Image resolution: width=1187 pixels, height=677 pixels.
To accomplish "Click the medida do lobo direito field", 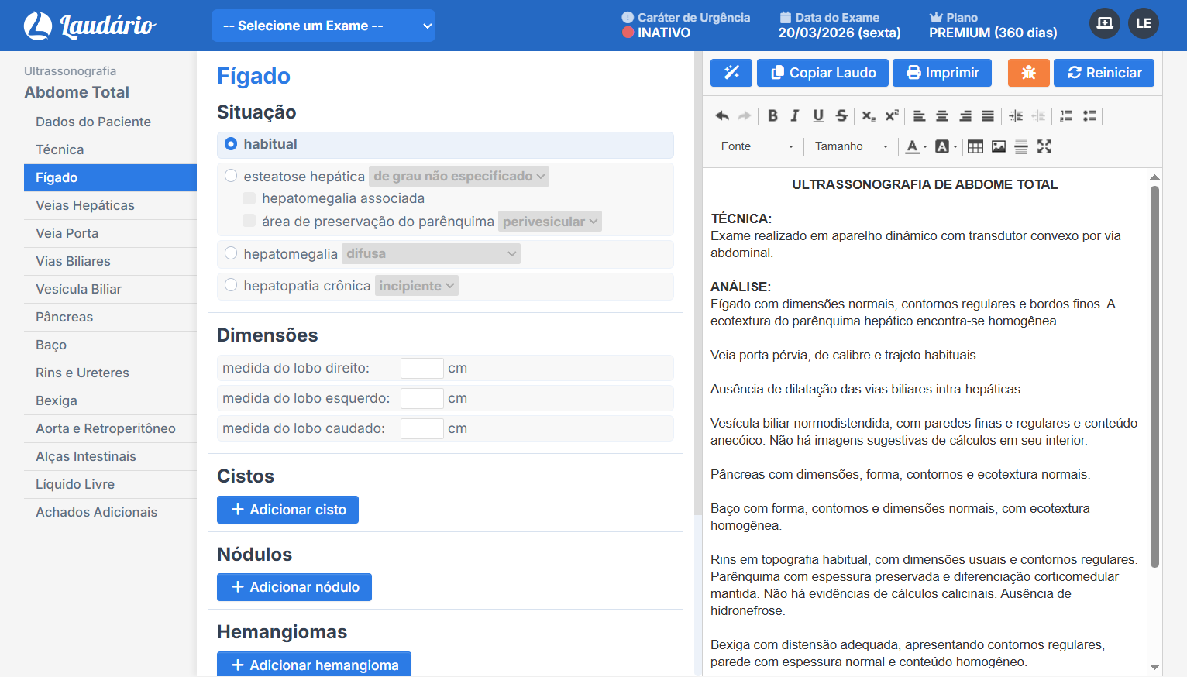I will pos(421,368).
